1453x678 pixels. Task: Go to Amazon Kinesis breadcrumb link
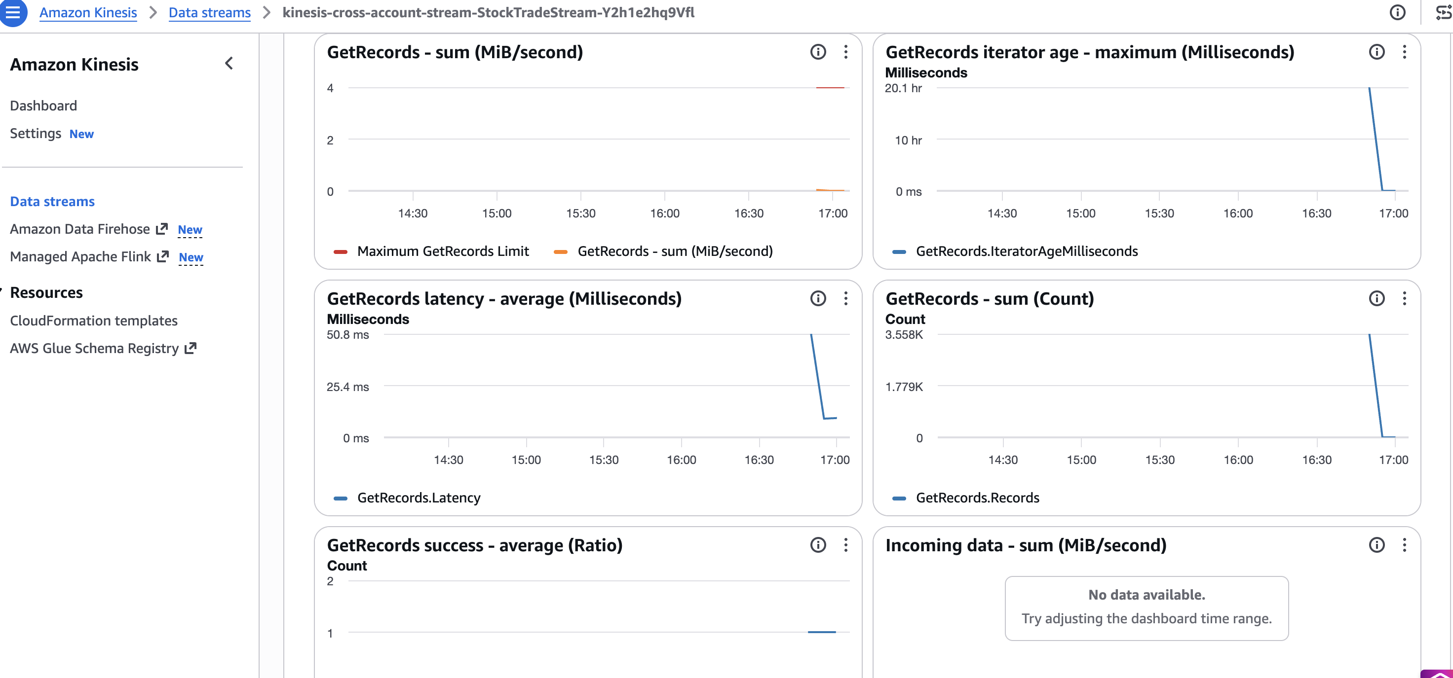(88, 12)
